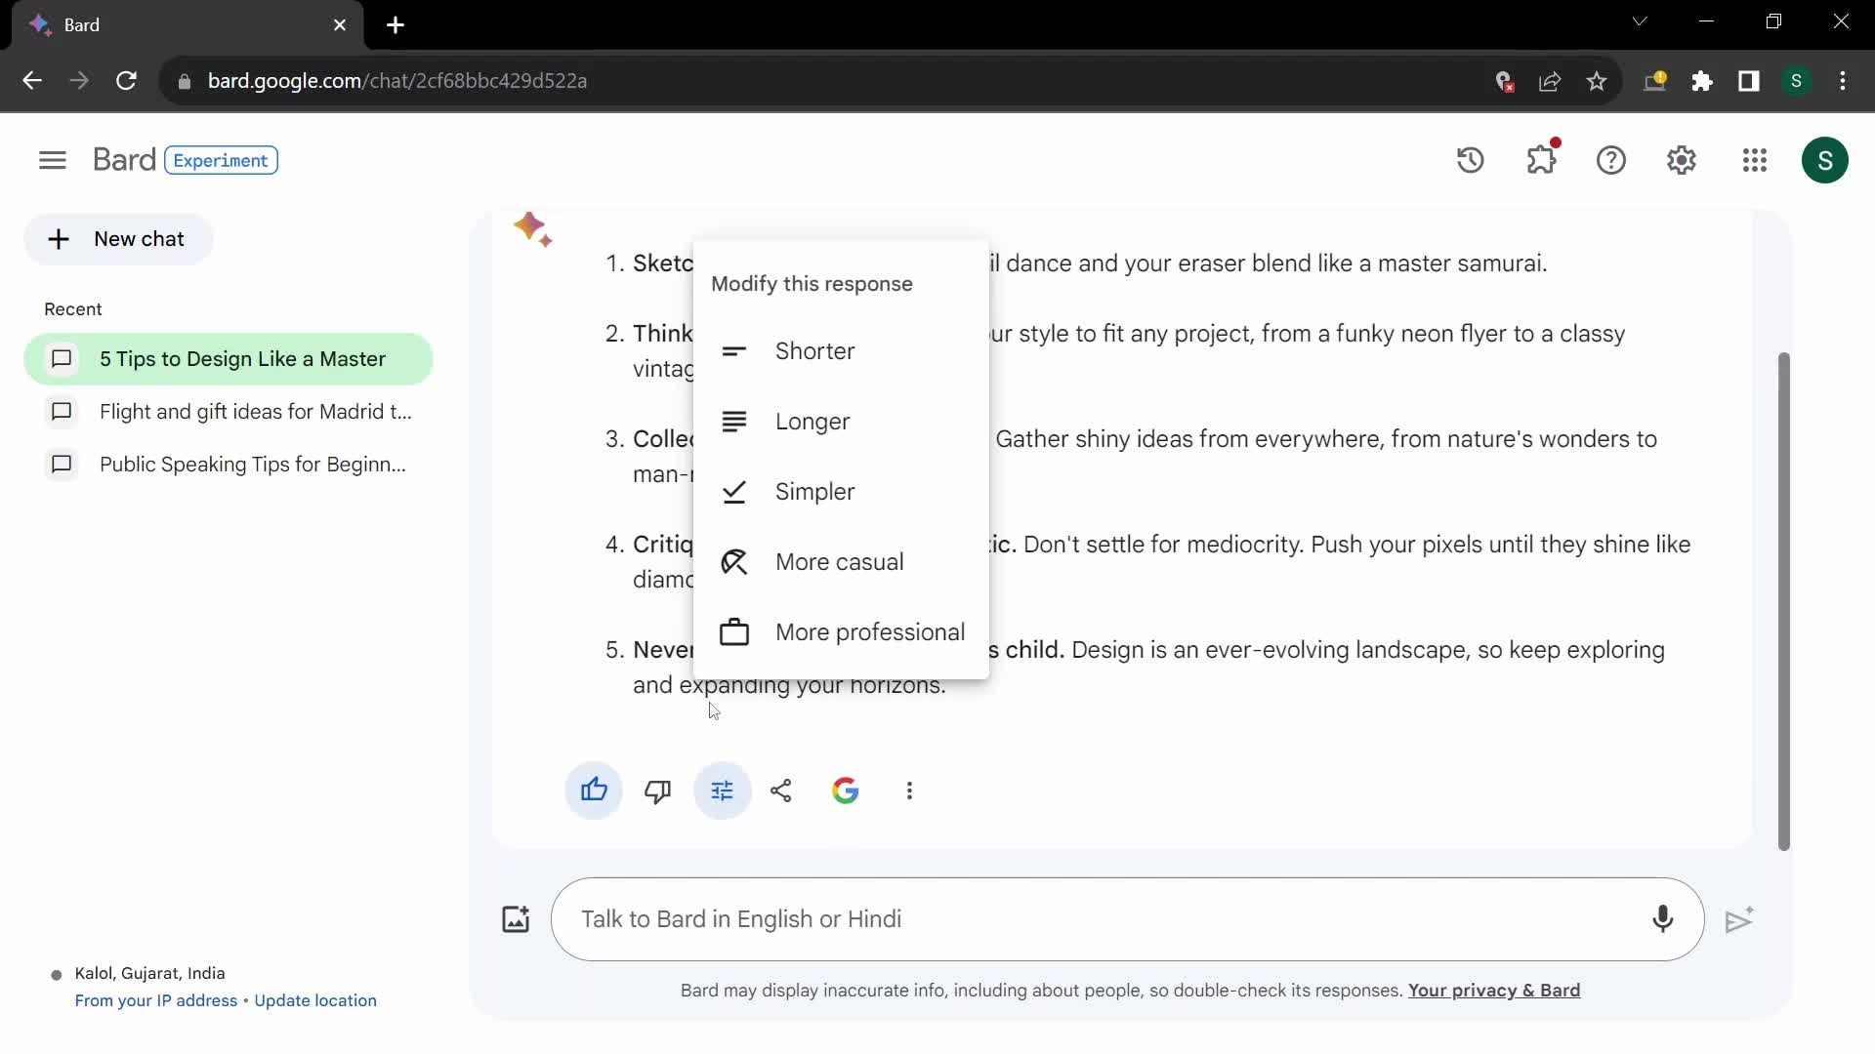Open the Google account avatar in Bard header
Viewport: 1875px width, 1054px height.
[x=1825, y=160]
